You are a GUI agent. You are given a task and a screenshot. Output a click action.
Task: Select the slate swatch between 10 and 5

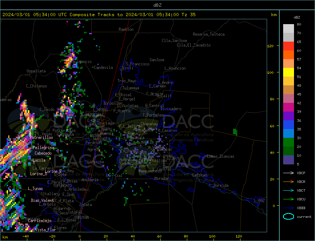288,160
